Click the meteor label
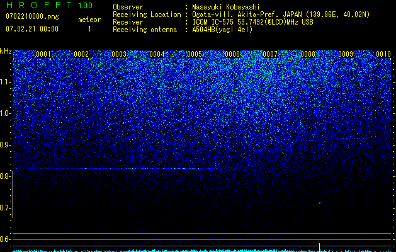Viewport: 396px width, 252px height. click(x=89, y=20)
